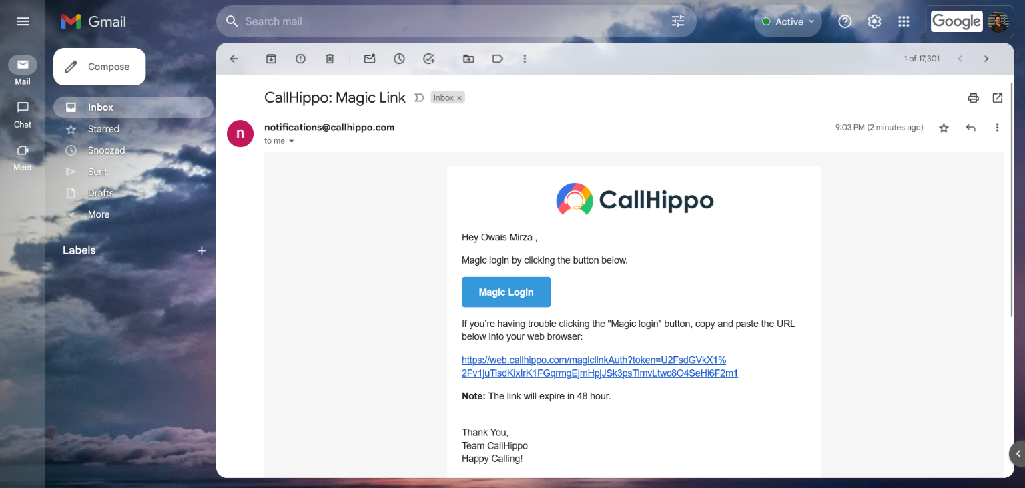1025x488 pixels.
Task: Open the magiclinkAuth URL link
Action: tap(600, 367)
